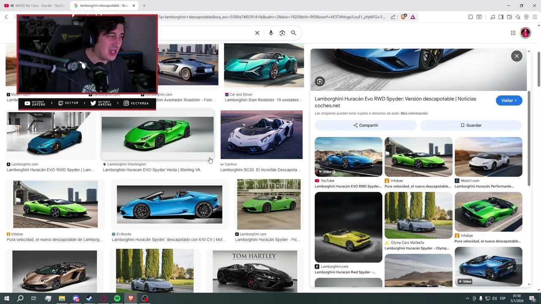Click the Lamborghini Huracan EVO Spyder Venta caption
This screenshot has width=541, height=304.
(x=152, y=170)
